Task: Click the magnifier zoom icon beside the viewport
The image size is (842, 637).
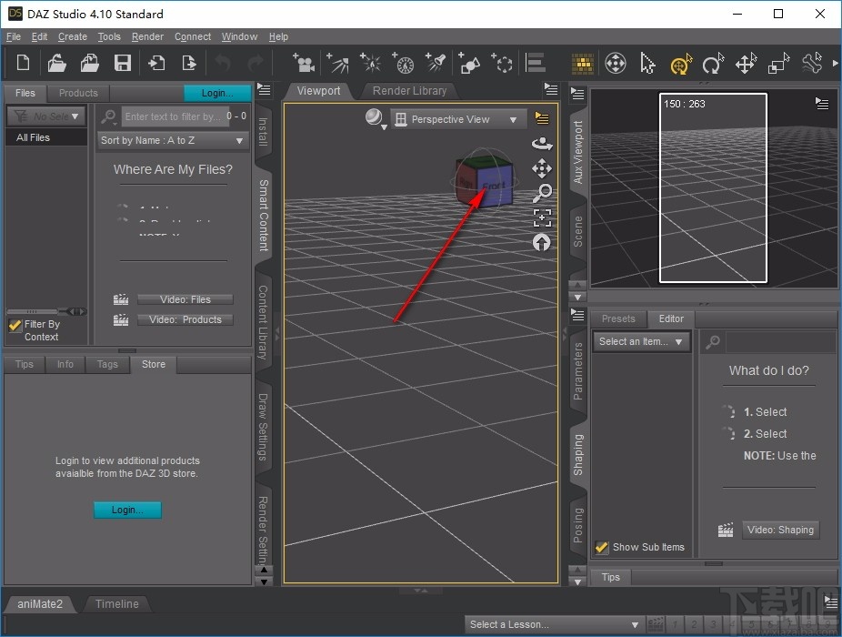Action: click(x=541, y=193)
